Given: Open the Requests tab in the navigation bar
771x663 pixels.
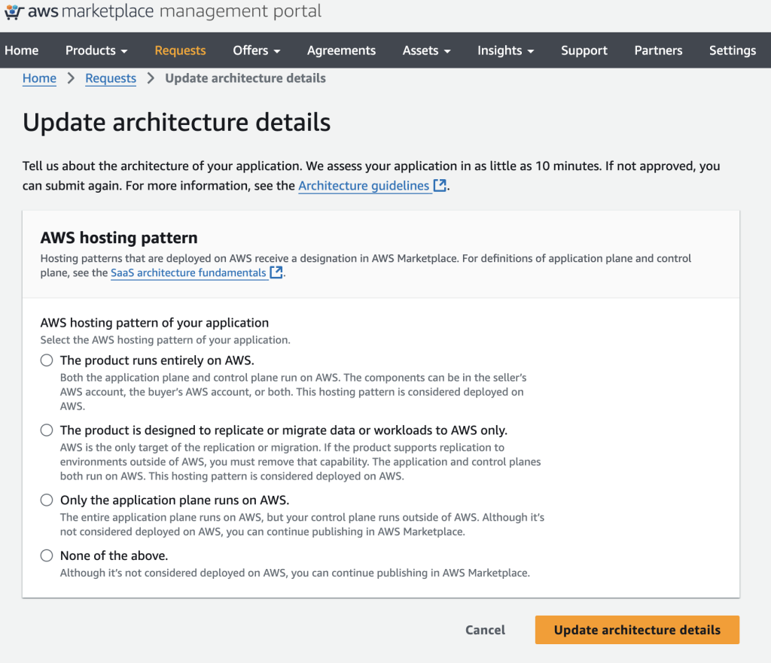Looking at the screenshot, I should 180,50.
